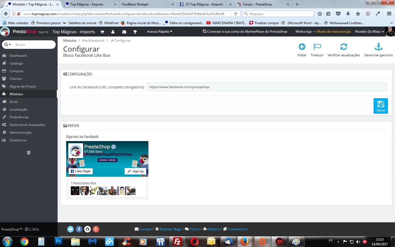
Task: Open FileZilla from the taskbar
Action: [177, 242]
